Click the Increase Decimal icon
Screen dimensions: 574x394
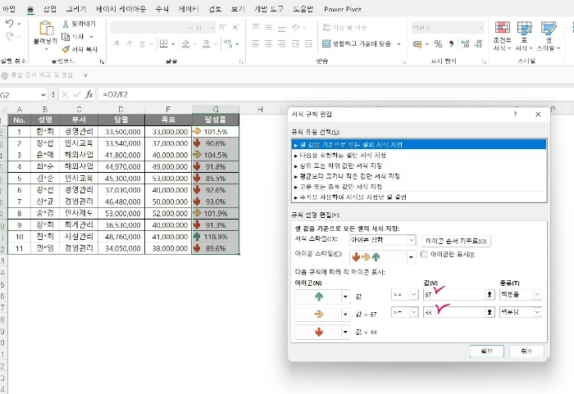[465, 44]
